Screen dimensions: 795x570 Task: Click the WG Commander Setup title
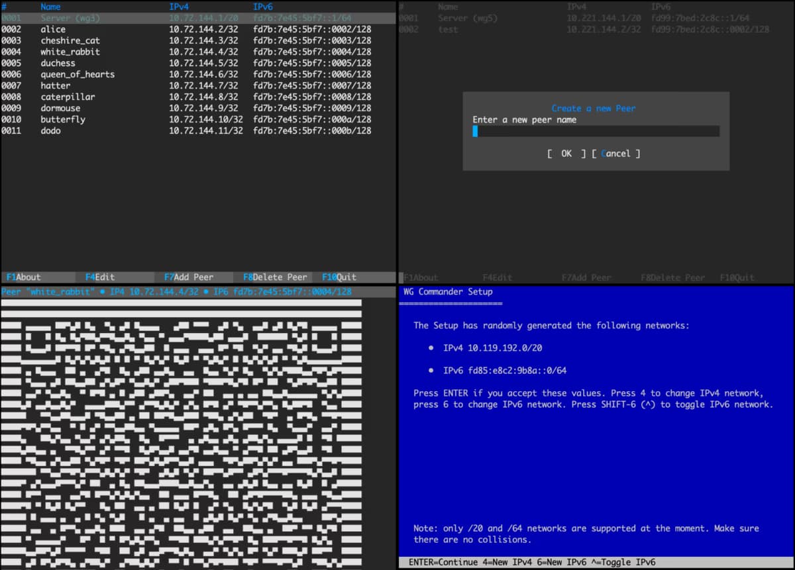click(447, 291)
